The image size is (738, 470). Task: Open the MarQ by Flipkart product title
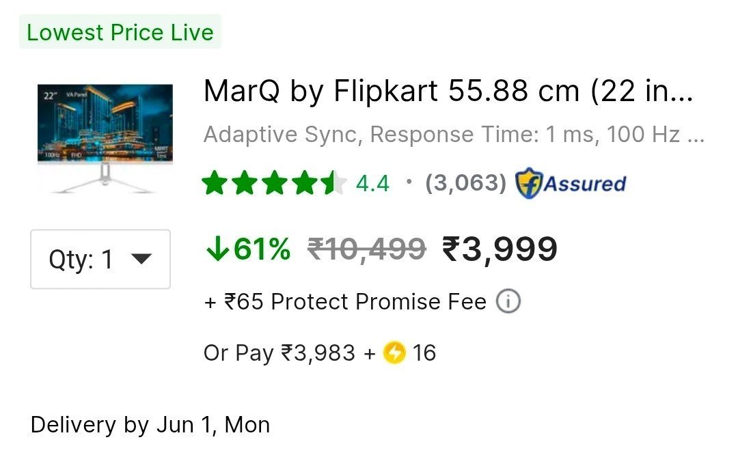[x=448, y=90]
